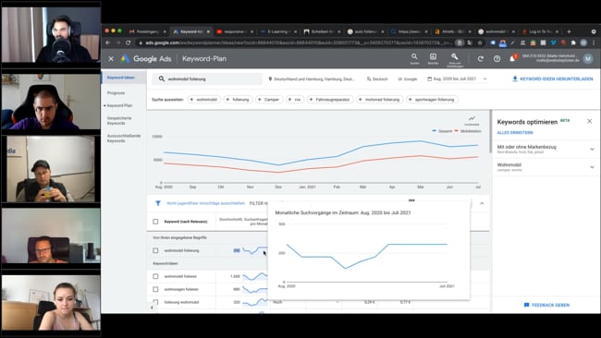Click the funnel filter icon above the keyword table

pos(158,203)
